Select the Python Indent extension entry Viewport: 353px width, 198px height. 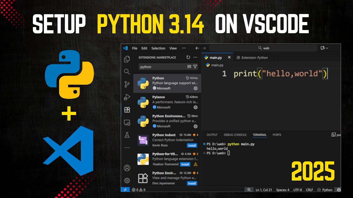point(167,140)
